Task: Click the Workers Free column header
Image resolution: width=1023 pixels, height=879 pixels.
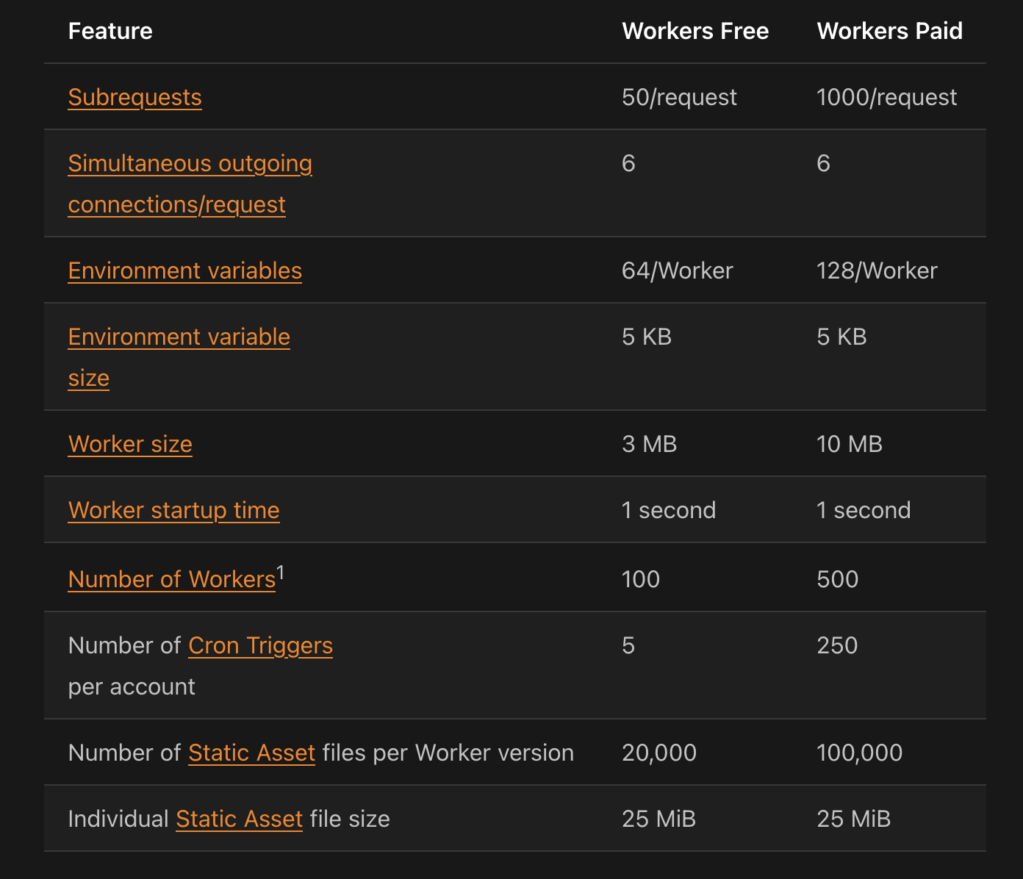Action: coord(694,31)
